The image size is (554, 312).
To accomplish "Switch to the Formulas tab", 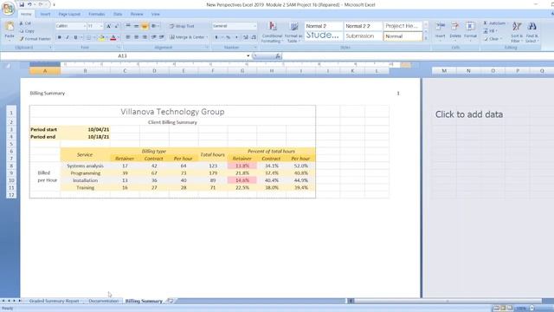I will point(96,14).
